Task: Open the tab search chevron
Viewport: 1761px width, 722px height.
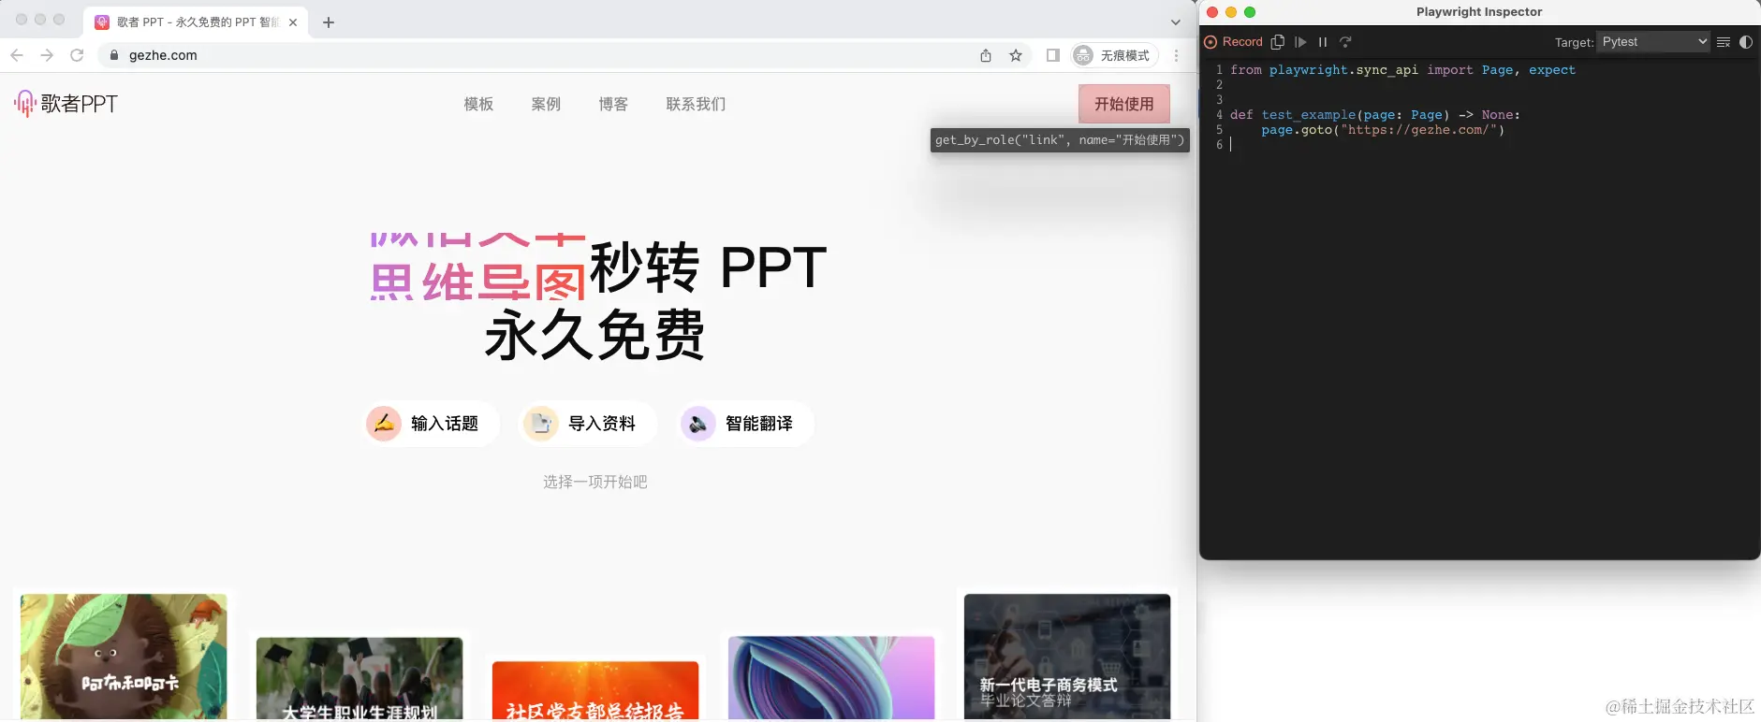Action: coord(1176,22)
